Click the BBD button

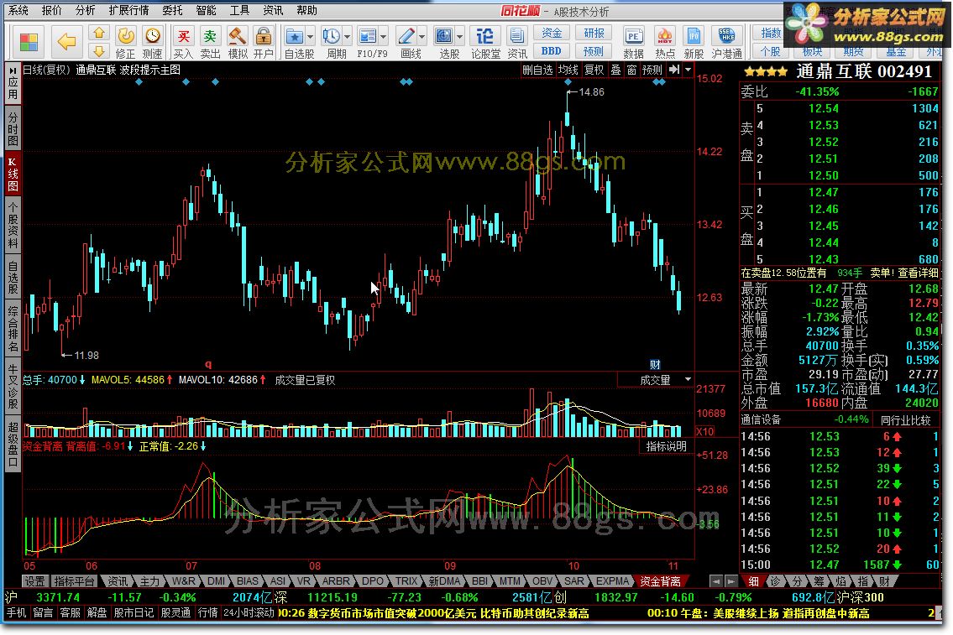[552, 51]
